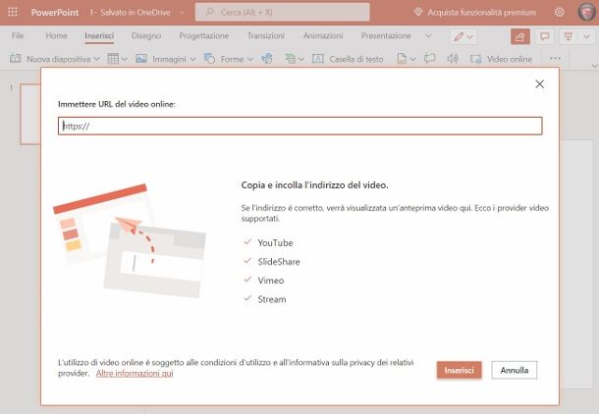Click the Stream provider text

[x=272, y=299]
